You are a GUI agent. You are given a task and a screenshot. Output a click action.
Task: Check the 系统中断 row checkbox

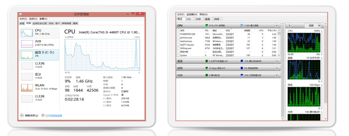(x=178, y=52)
